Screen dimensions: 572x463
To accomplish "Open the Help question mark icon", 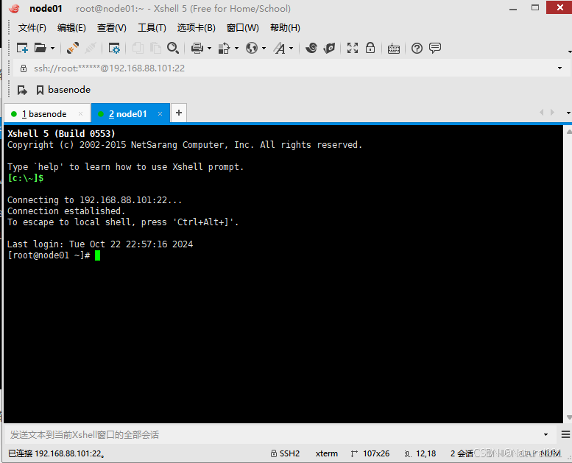I will point(417,48).
